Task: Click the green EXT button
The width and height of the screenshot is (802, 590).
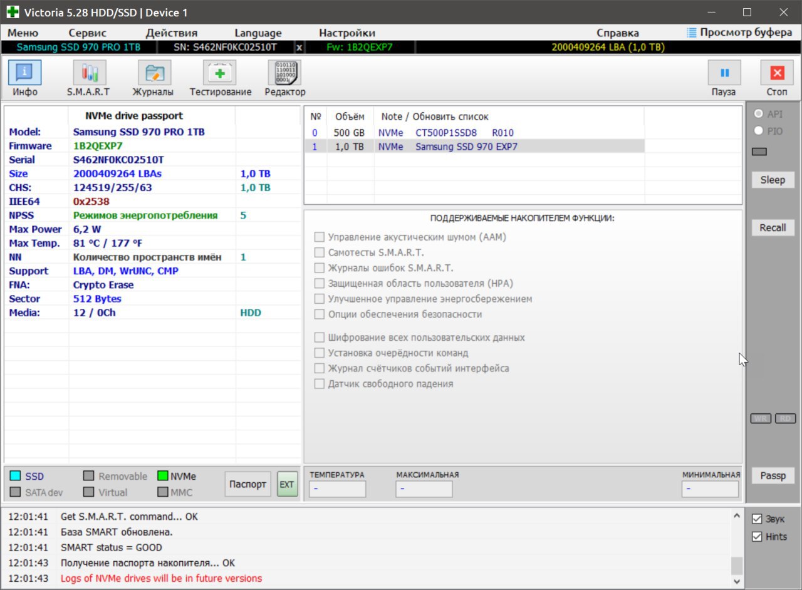Action: 287,484
